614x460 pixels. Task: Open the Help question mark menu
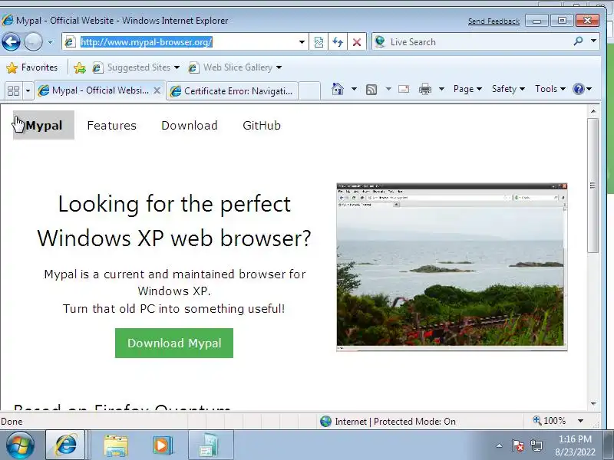582,89
